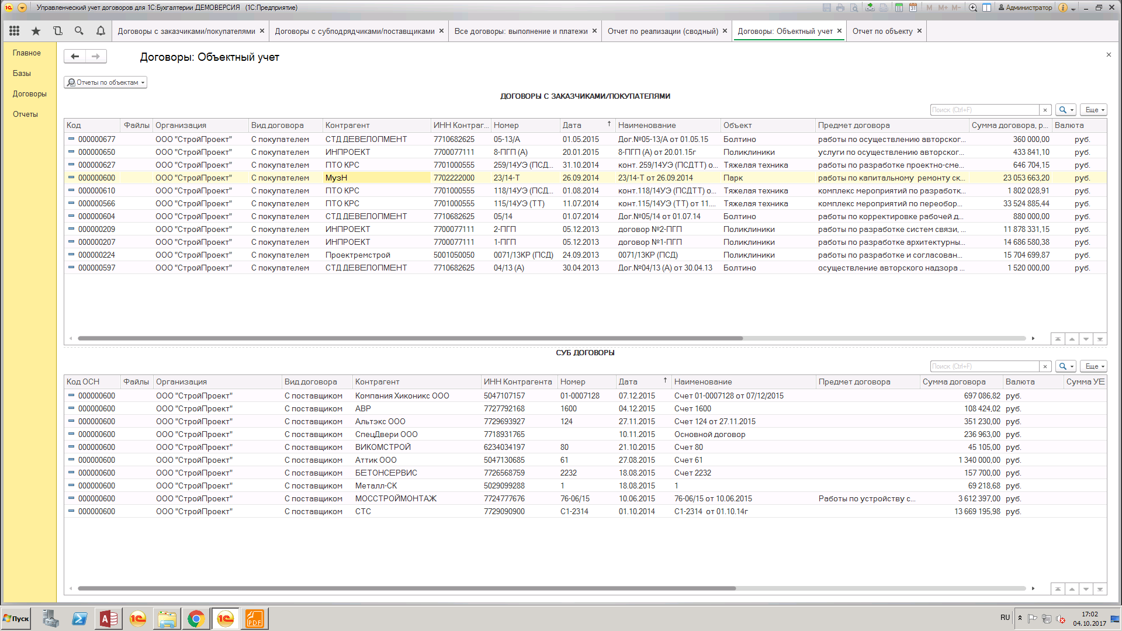The width and height of the screenshot is (1122, 631).
Task: Move one row up in upper table
Action: point(1072,339)
